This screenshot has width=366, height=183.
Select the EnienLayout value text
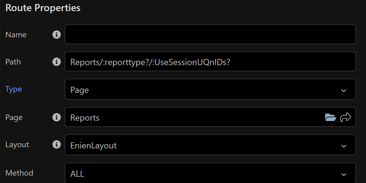pyautogui.click(x=93, y=145)
